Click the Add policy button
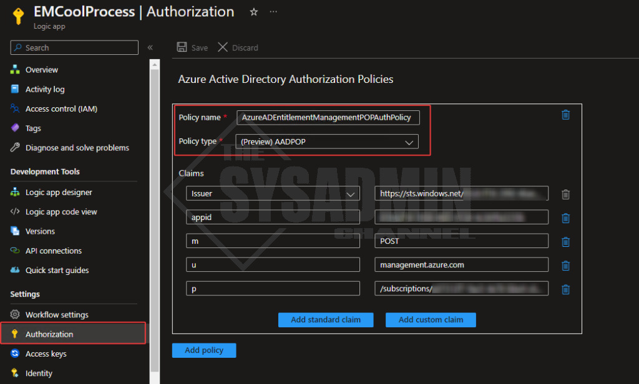Image resolution: width=639 pixels, height=384 pixels. pos(204,350)
